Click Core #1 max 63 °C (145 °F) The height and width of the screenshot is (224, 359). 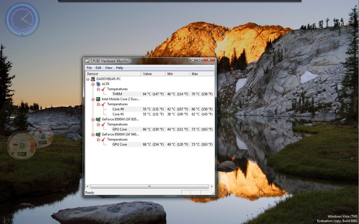202,114
